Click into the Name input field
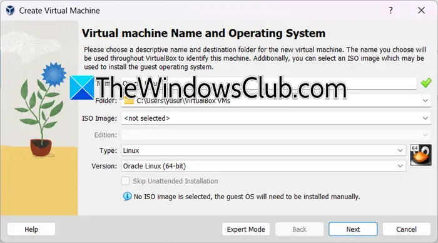Image resolution: width=438 pixels, height=243 pixels. [269, 83]
